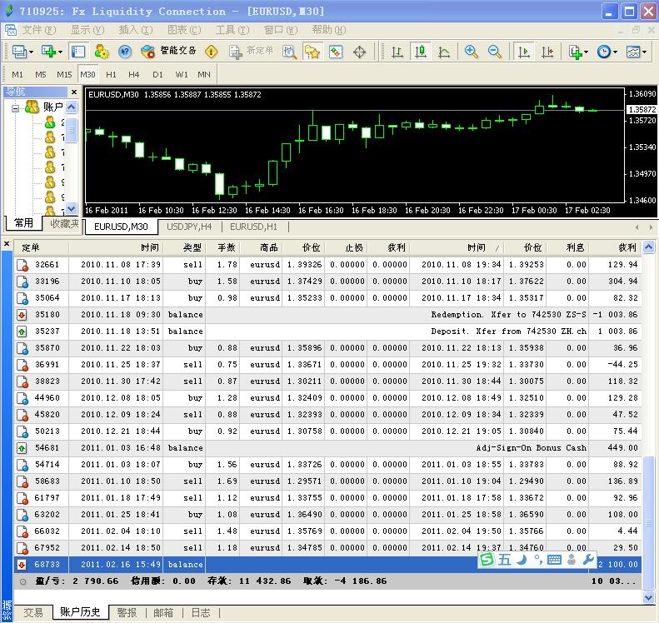Switch chart timeframe to H1
Viewport: 659px width, 623px height.
pos(111,74)
